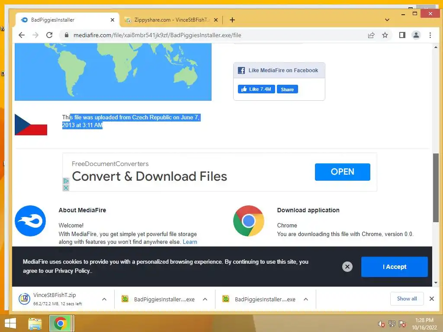Click the taskbar clock showing 1:28 PM
The width and height of the screenshot is (443, 332).
coord(424,324)
